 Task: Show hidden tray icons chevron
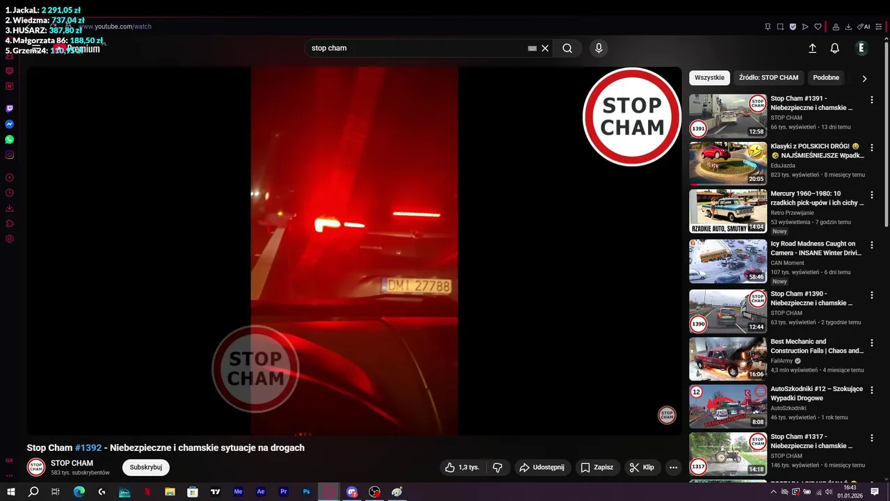(x=773, y=492)
